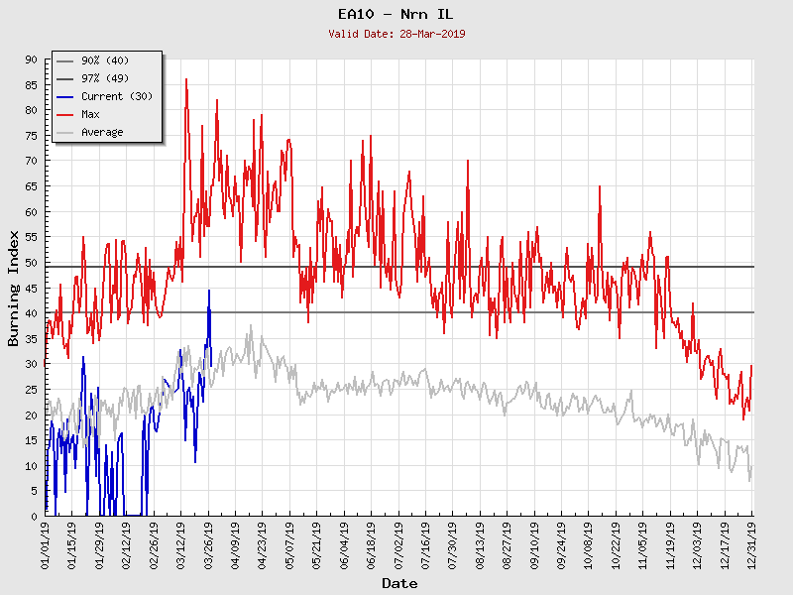Toggle the Max series legend label
Image resolution: width=793 pixels, height=595 pixels.
[x=90, y=115]
